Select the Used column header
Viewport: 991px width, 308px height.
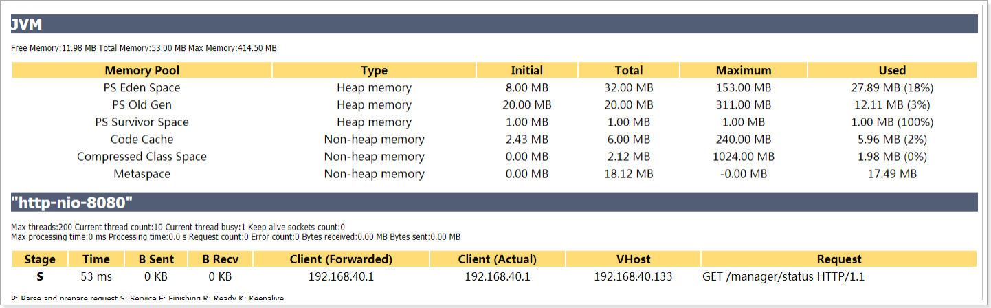click(x=891, y=70)
